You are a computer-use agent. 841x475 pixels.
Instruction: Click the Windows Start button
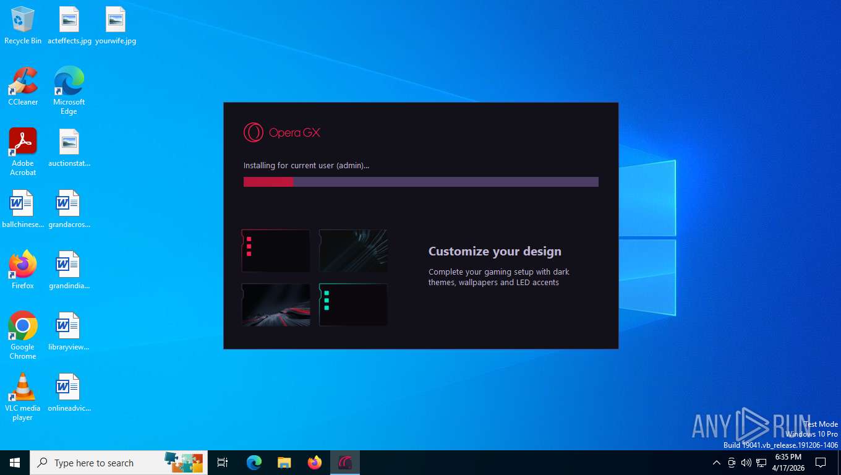(15, 463)
